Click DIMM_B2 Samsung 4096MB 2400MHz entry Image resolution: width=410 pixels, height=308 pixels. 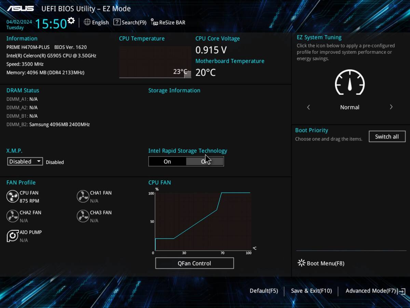coord(48,124)
